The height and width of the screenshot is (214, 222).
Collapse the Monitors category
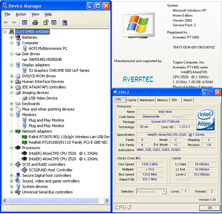[11, 115]
